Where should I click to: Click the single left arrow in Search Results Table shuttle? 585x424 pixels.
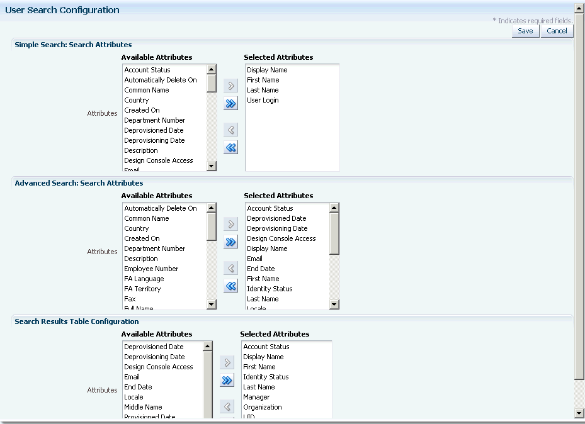coord(227,406)
